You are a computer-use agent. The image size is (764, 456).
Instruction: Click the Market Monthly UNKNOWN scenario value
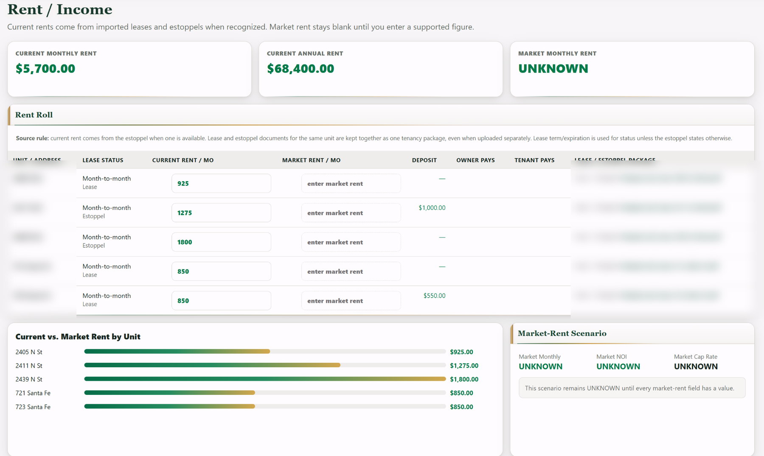(x=540, y=366)
